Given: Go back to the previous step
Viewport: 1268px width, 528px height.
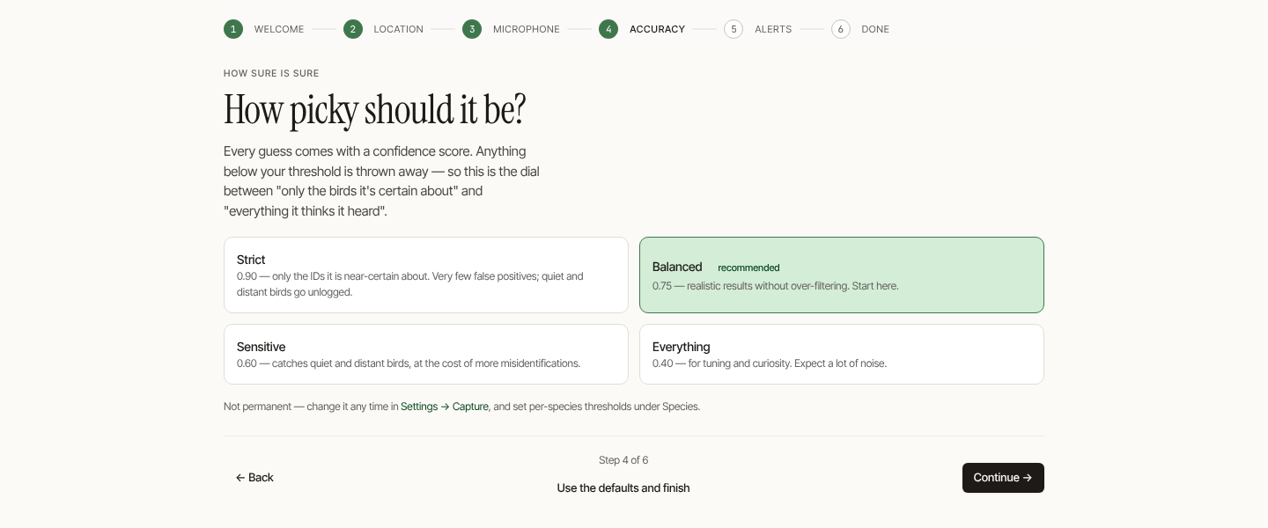Looking at the screenshot, I should click(x=254, y=478).
